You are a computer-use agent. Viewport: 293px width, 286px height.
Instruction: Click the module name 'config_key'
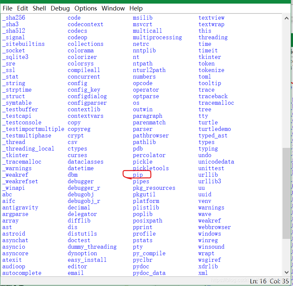click(84, 90)
